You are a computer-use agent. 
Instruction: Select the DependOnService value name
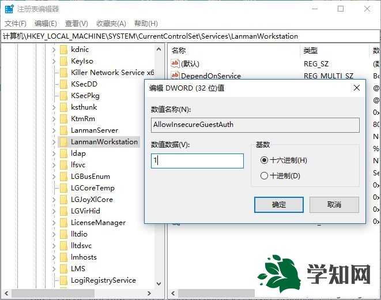click(x=211, y=76)
